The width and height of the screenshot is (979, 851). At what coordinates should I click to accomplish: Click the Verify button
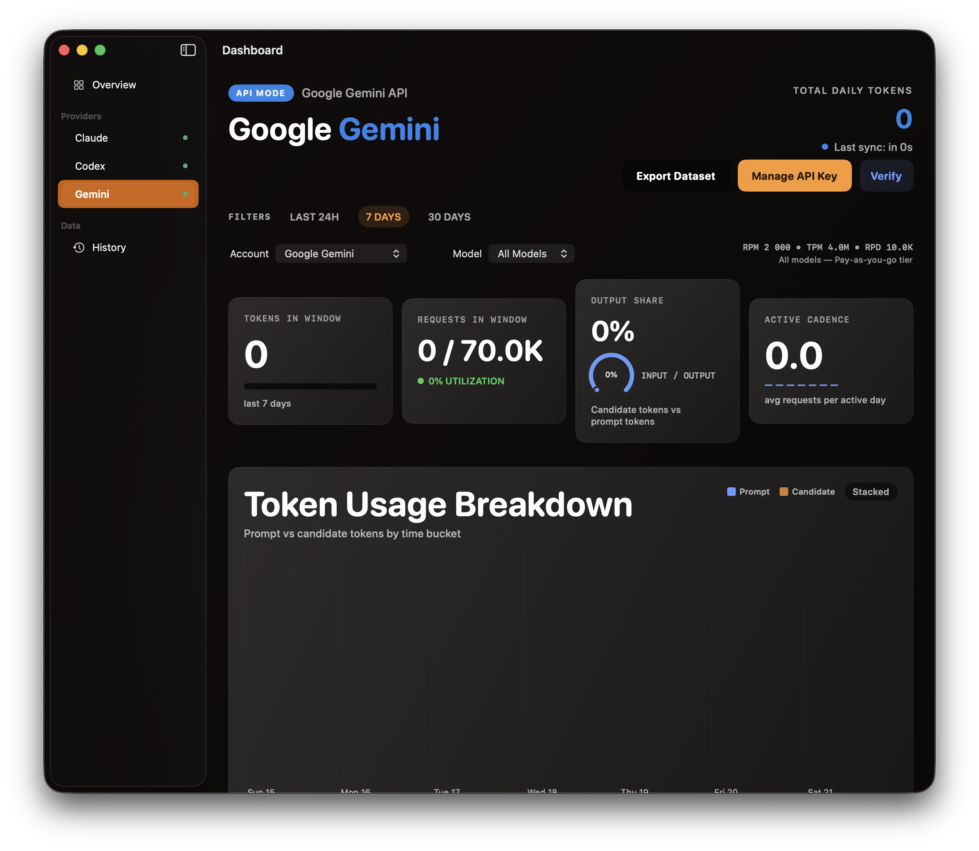[x=886, y=176]
